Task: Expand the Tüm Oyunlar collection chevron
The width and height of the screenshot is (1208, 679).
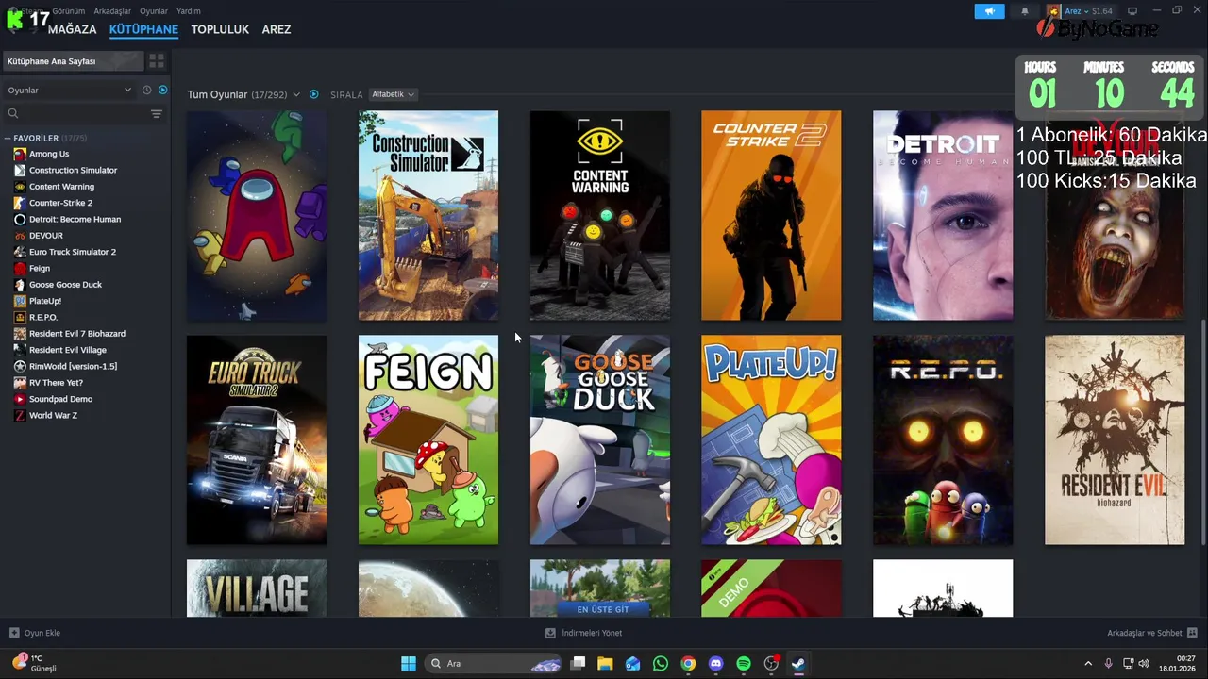Action: click(296, 94)
